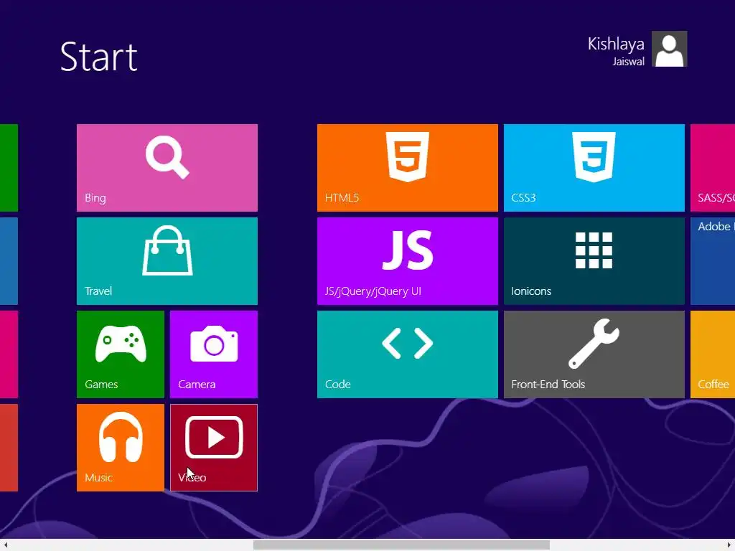This screenshot has height=551, width=735.
Task: Open the Adobe tile
Action: (713, 261)
